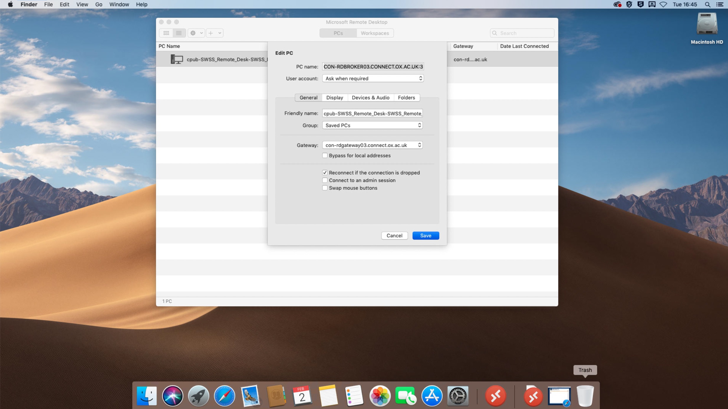Viewport: 728px width, 409px height.
Task: Expand the add button dropdown arrow
Action: click(x=220, y=33)
